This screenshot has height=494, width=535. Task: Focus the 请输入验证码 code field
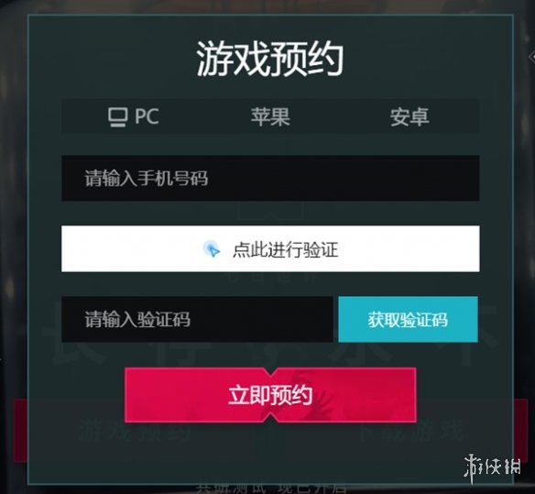pos(197,319)
